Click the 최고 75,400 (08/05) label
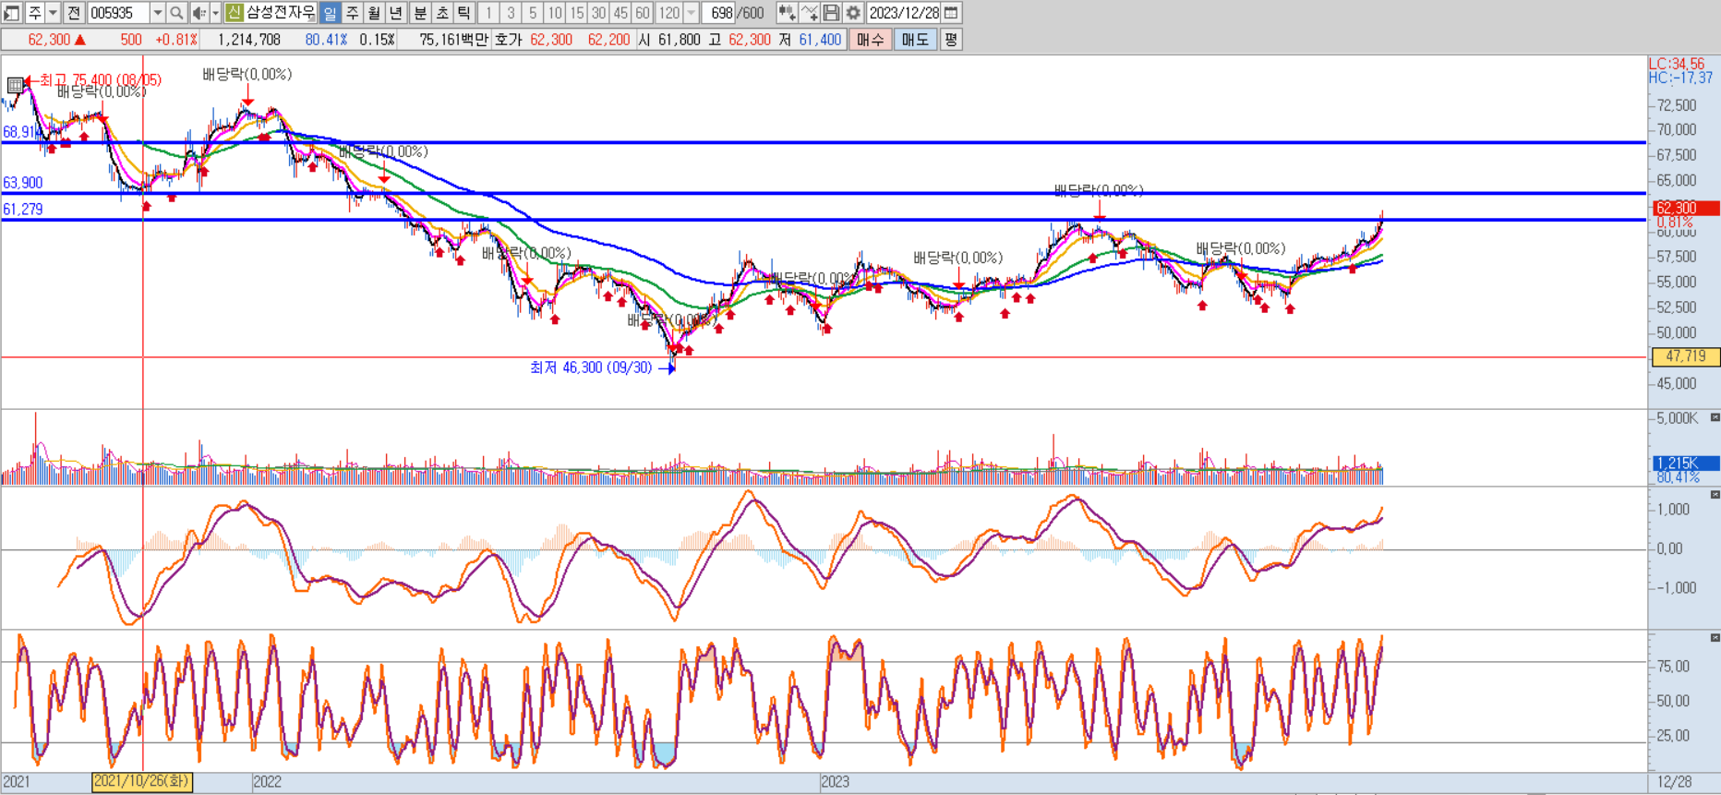Screen dimensions: 1721x795 point(100,80)
